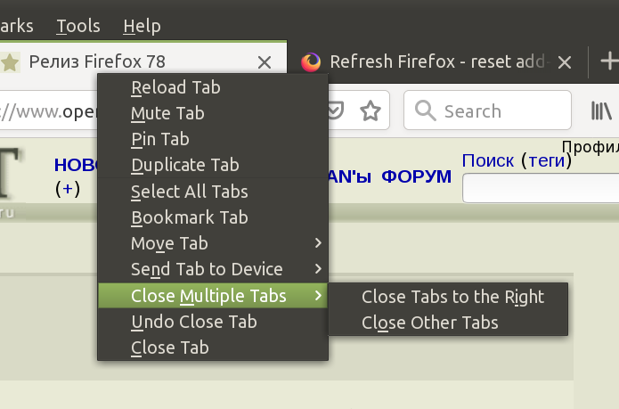Click the bookmark star icon in address bar
The width and height of the screenshot is (619, 409).
pos(370,111)
